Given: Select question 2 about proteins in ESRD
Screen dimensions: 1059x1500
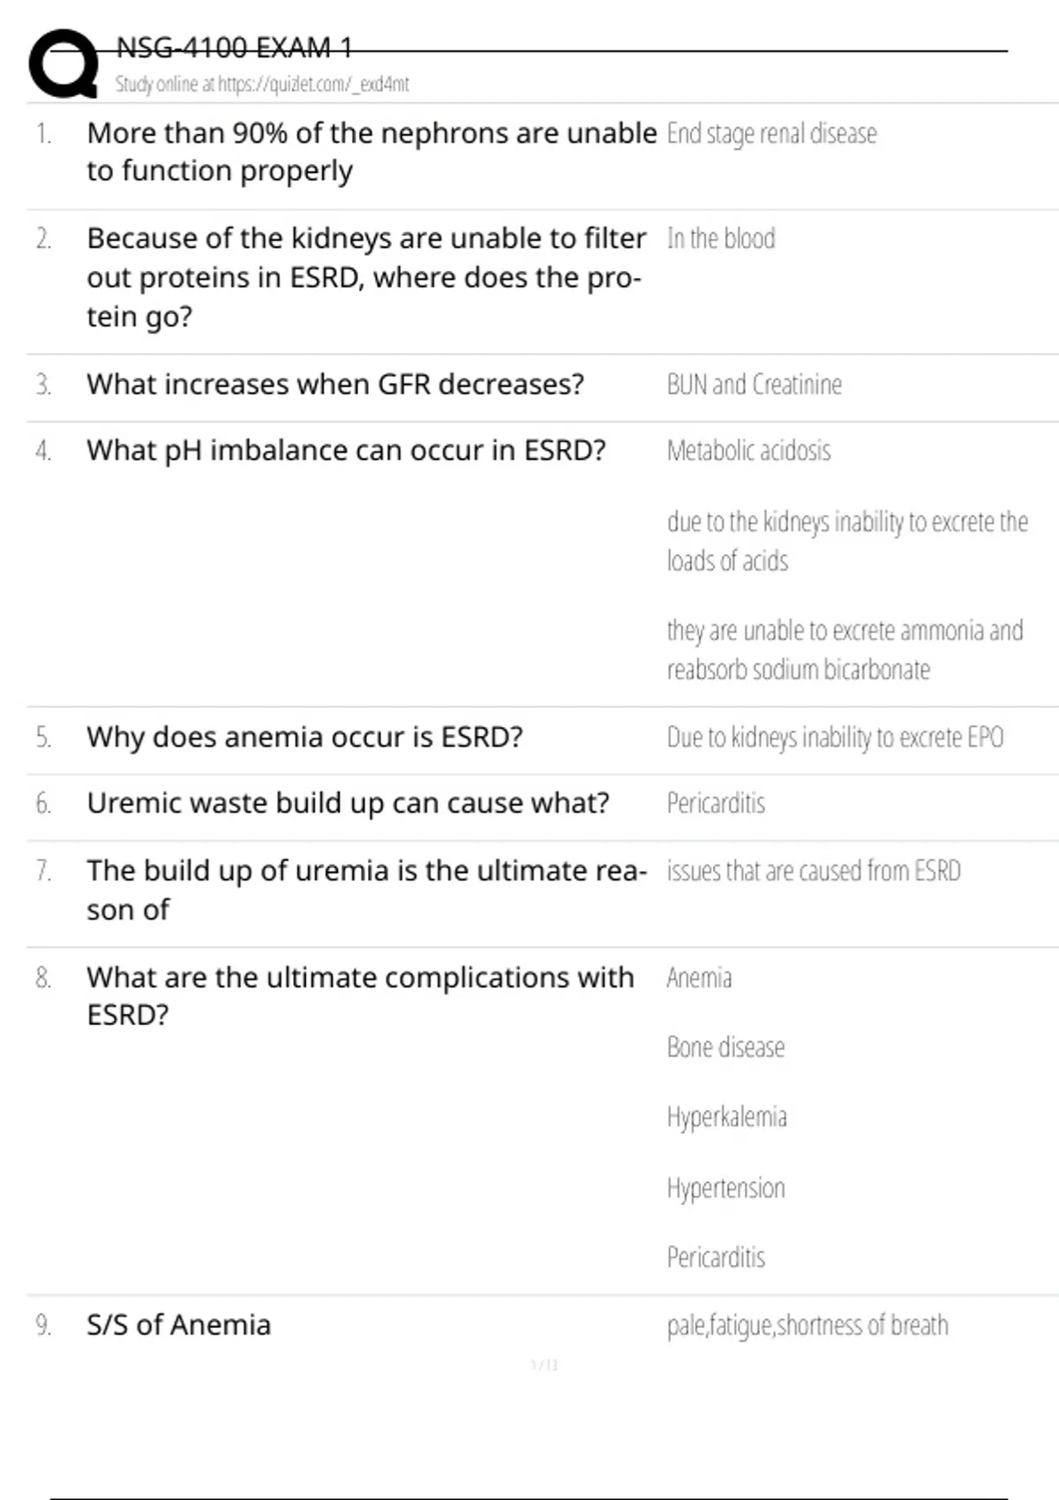Looking at the screenshot, I should pyautogui.click(x=365, y=277).
